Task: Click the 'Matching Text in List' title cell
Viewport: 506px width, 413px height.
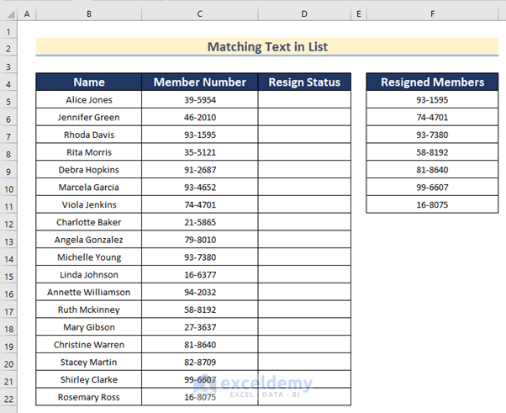Action: pos(267,47)
